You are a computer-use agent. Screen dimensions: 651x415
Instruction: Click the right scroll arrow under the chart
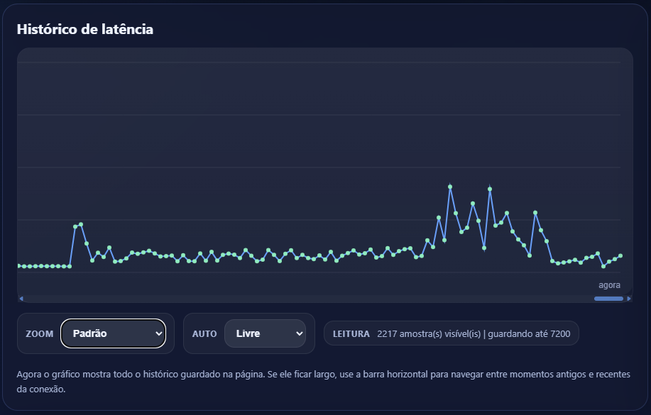[x=628, y=299]
